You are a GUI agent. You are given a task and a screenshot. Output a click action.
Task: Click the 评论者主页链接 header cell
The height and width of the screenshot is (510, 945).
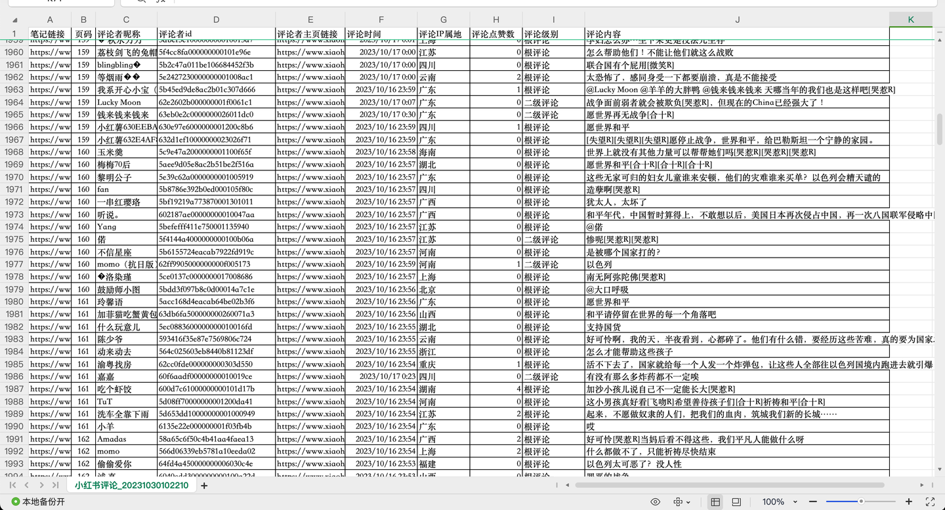[310, 33]
